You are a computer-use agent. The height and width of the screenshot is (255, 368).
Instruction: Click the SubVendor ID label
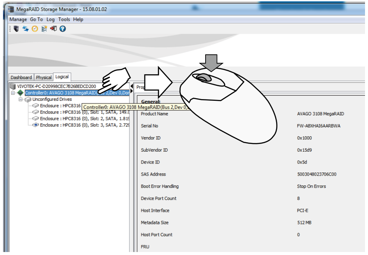[x=154, y=150]
